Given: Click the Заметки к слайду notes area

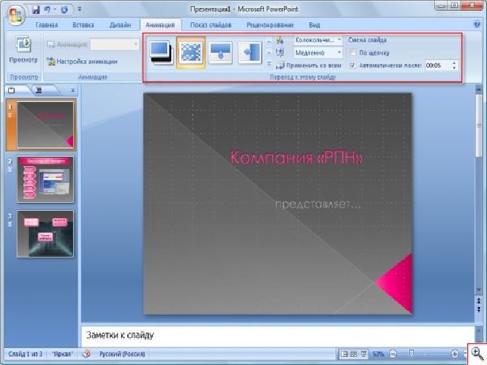Looking at the screenshot, I should pyautogui.click(x=278, y=336).
